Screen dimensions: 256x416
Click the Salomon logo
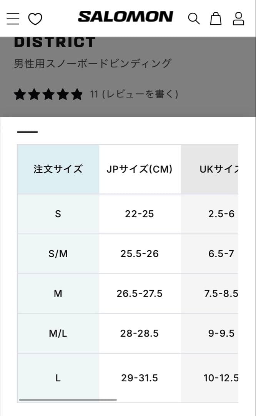click(x=125, y=17)
